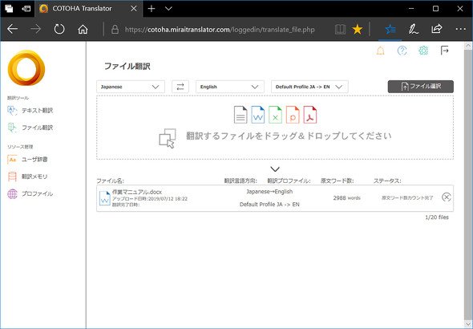Viewport: 473px width, 329px height.
Task: Click the plain text file icon
Action: point(241,115)
